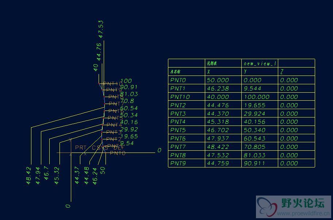Screen dimensions: 333x220
Task: Click table value 44.759
Action: tap(218, 163)
